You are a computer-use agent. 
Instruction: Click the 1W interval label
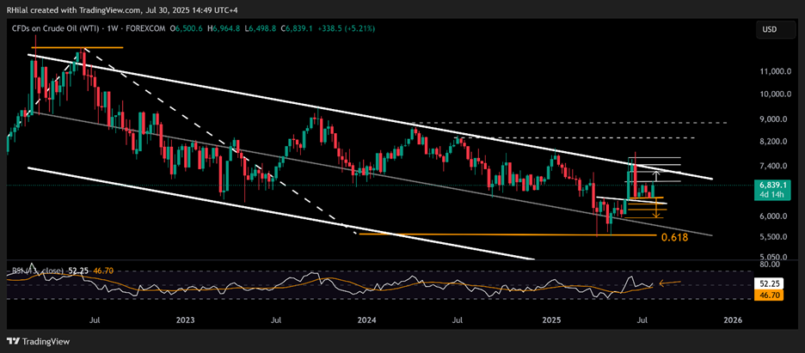(x=112, y=28)
